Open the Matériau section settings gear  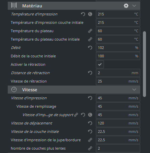coord(126,6)
